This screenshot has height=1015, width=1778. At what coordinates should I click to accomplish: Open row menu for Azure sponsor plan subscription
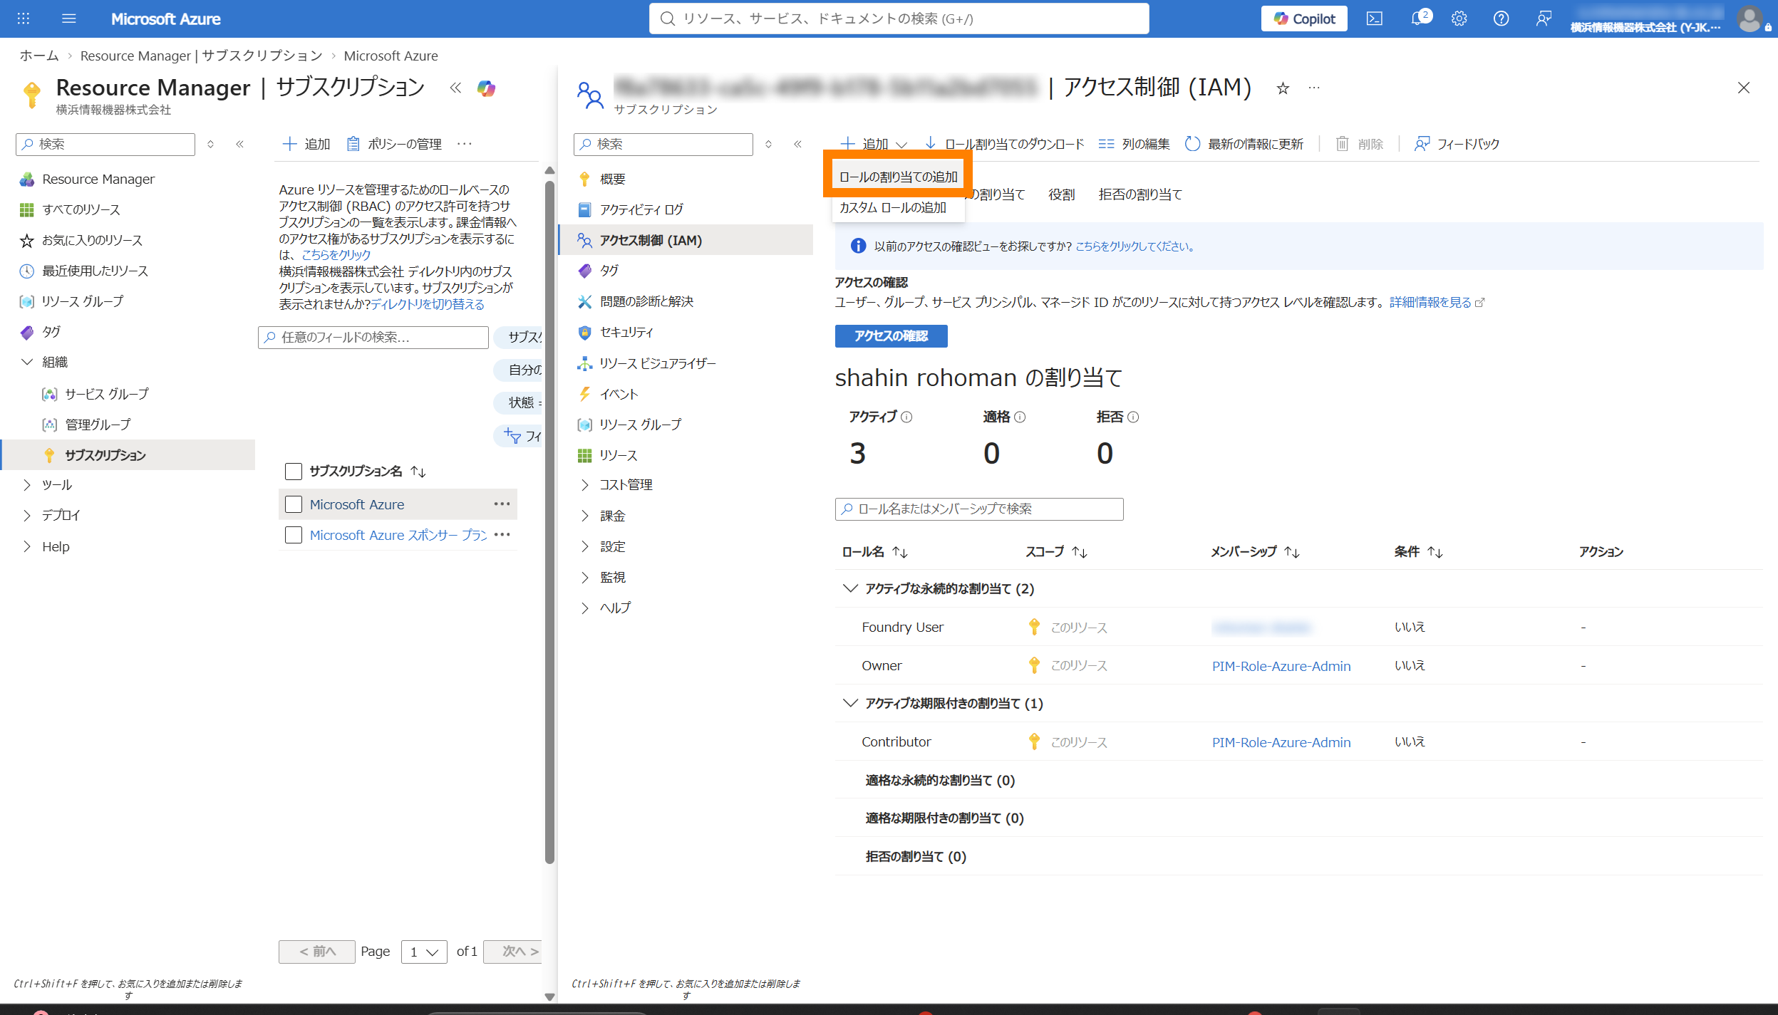[502, 535]
